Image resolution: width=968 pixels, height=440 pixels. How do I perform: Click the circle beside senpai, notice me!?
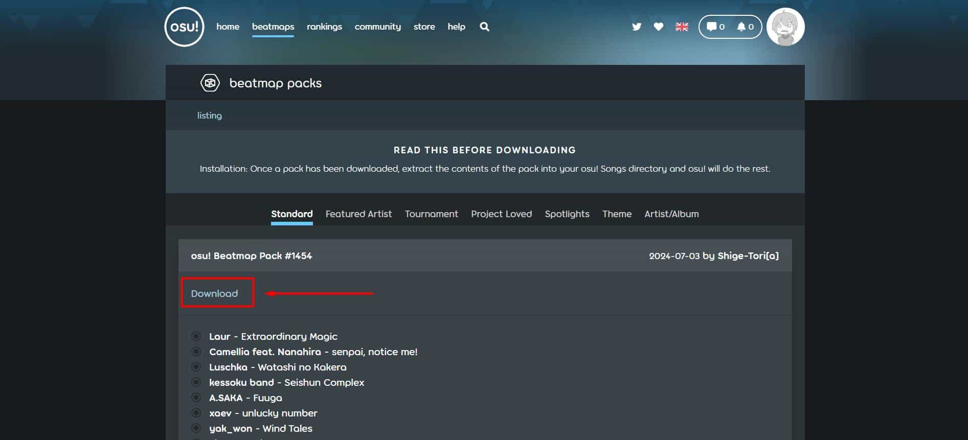click(196, 352)
